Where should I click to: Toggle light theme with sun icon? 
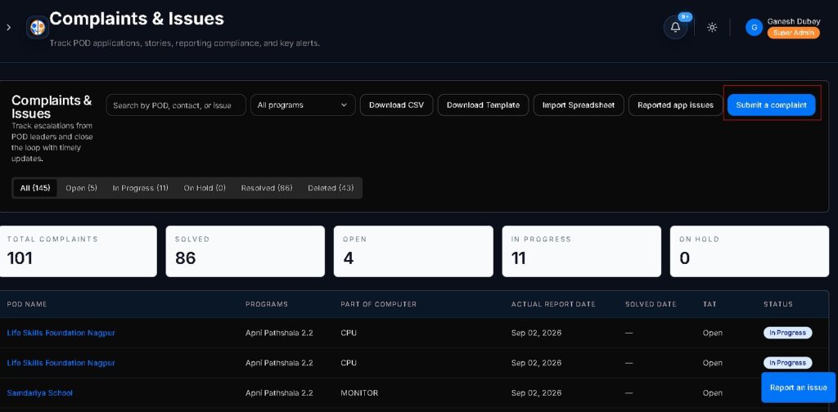pyautogui.click(x=712, y=27)
